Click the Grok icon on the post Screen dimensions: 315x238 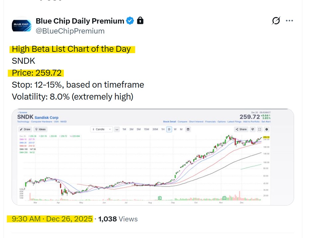pyautogui.click(x=276, y=21)
